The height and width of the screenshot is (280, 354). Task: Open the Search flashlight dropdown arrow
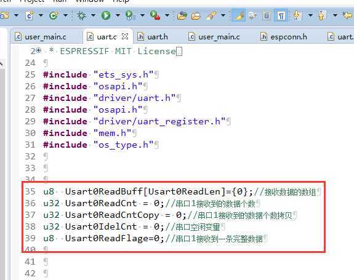[x=223, y=15]
